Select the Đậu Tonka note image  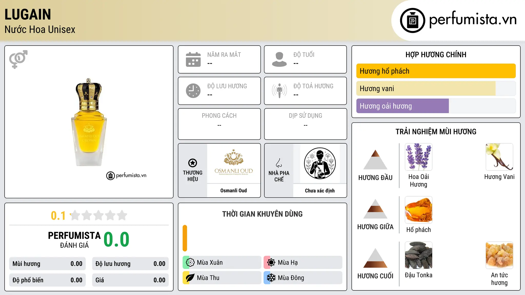pos(419,255)
